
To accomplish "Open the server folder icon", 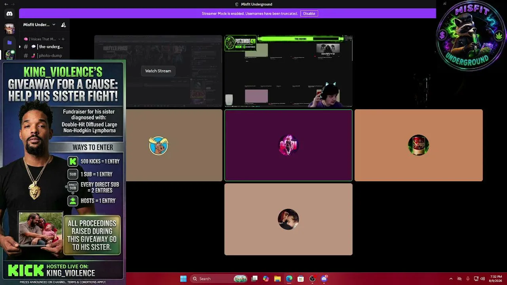I will (10, 42).
